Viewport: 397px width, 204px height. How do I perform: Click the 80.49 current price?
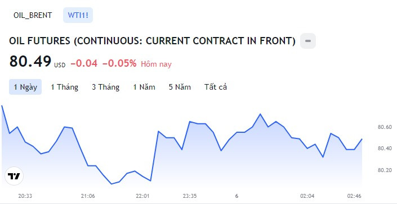point(30,61)
